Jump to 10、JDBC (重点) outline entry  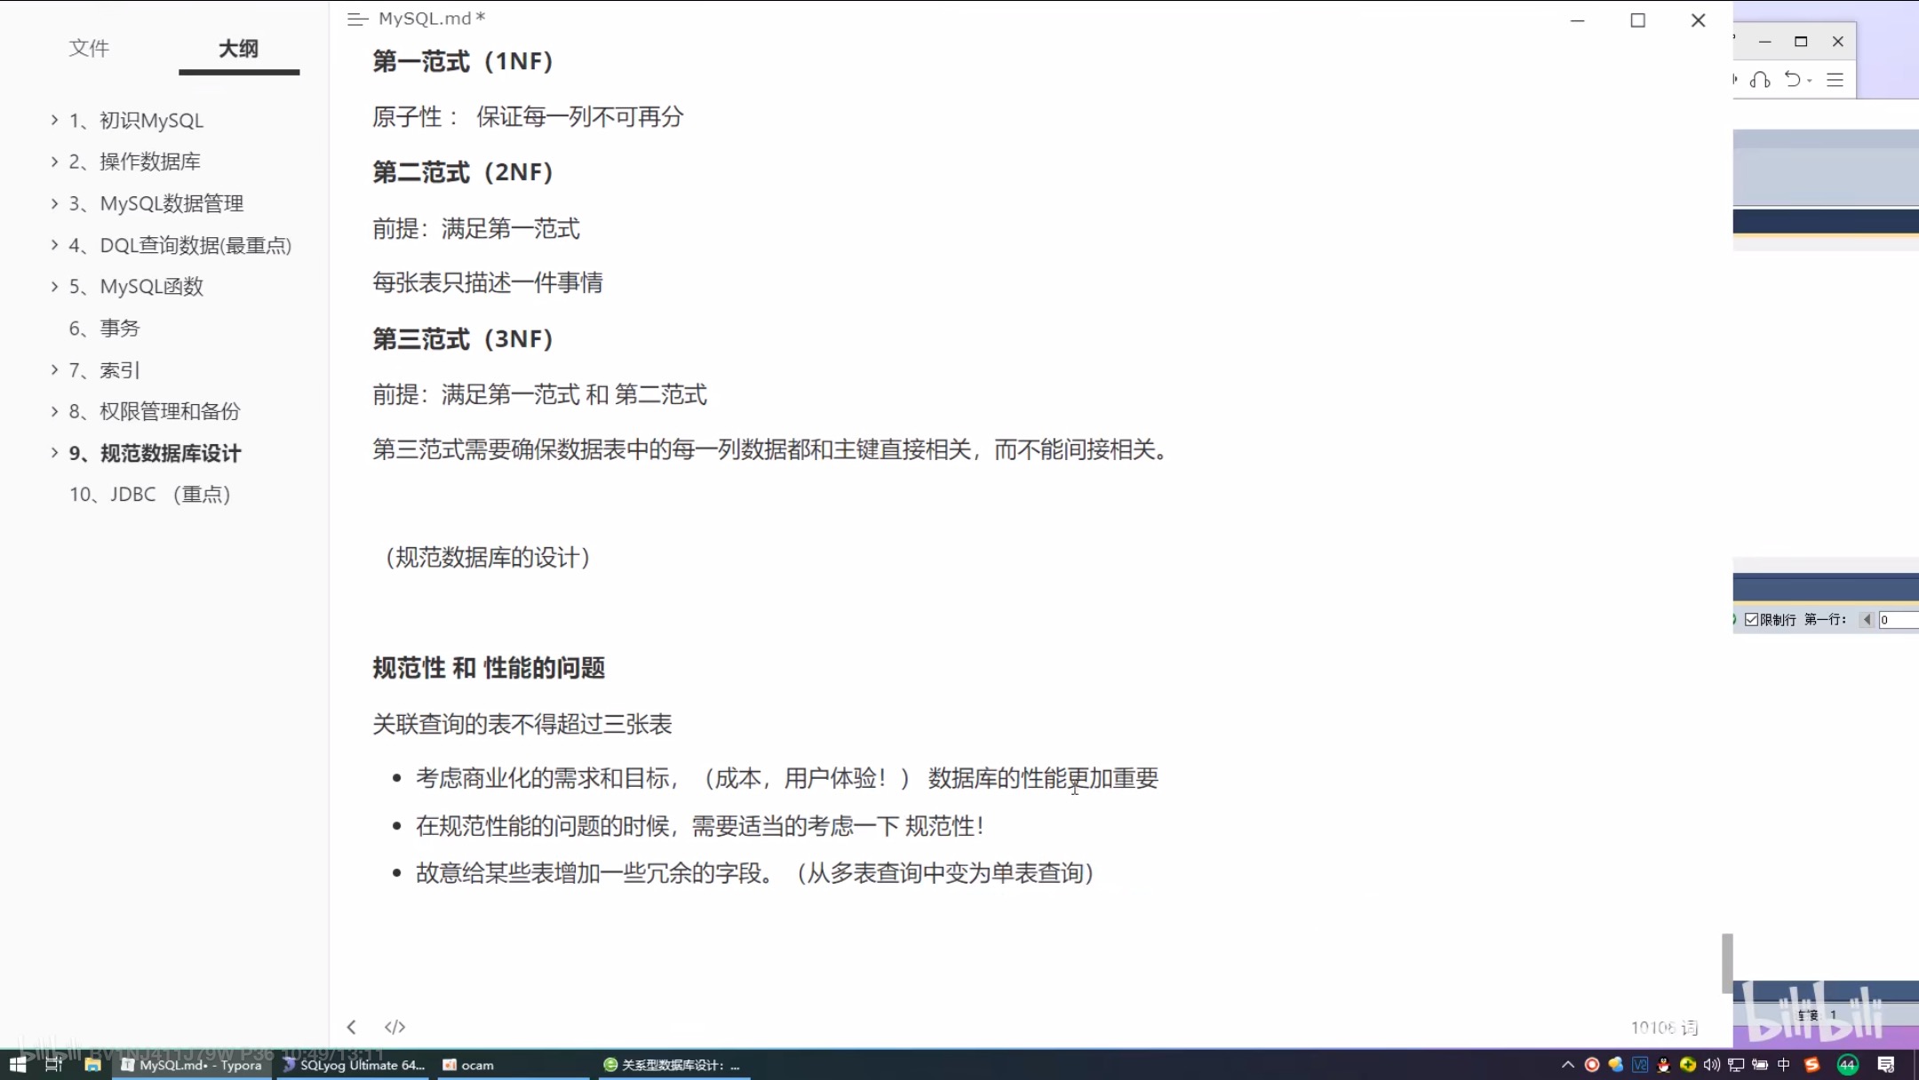[x=149, y=495]
